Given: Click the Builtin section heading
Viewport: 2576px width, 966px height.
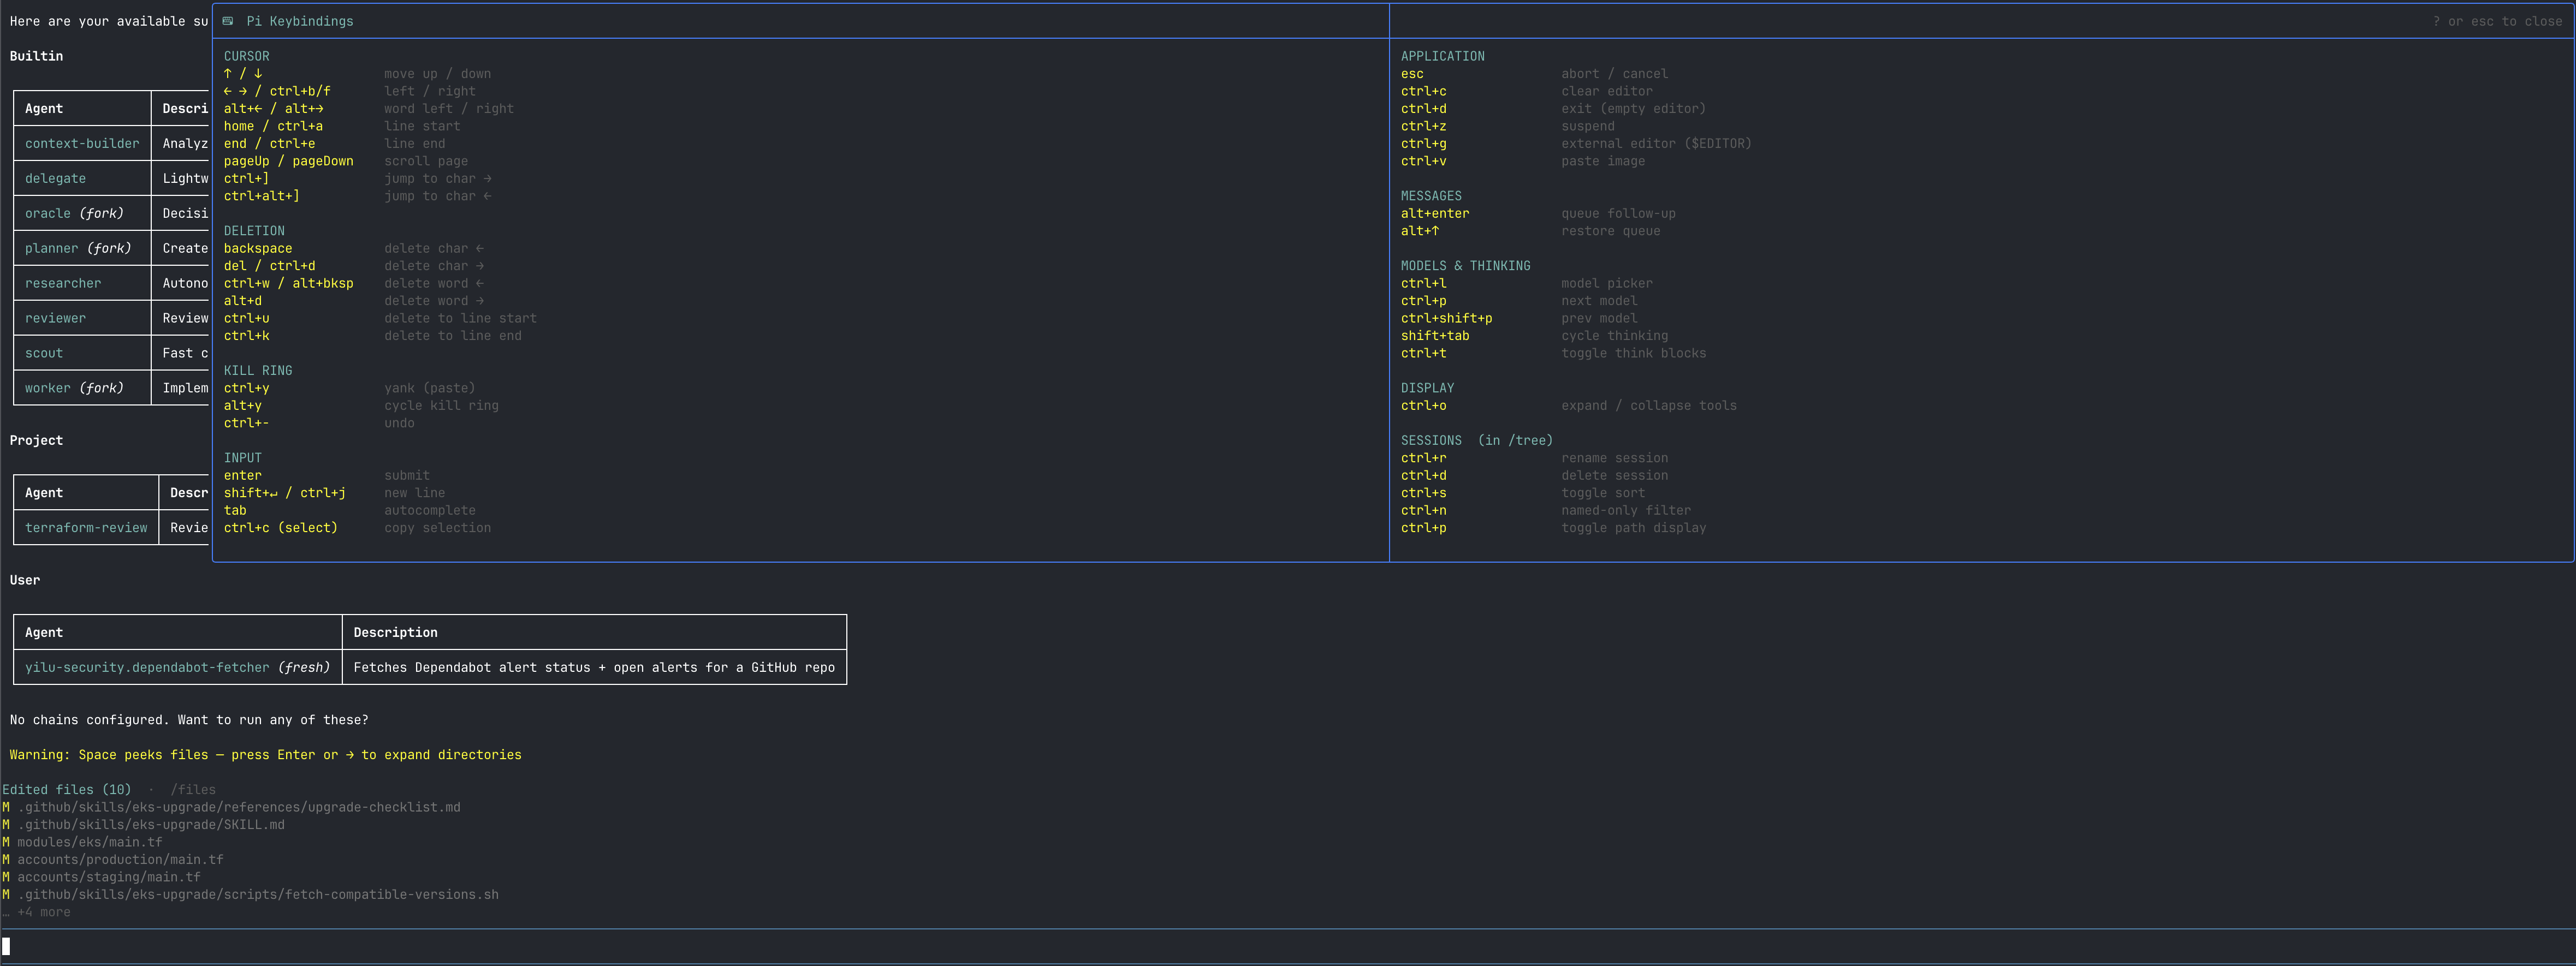Looking at the screenshot, I should [36, 56].
